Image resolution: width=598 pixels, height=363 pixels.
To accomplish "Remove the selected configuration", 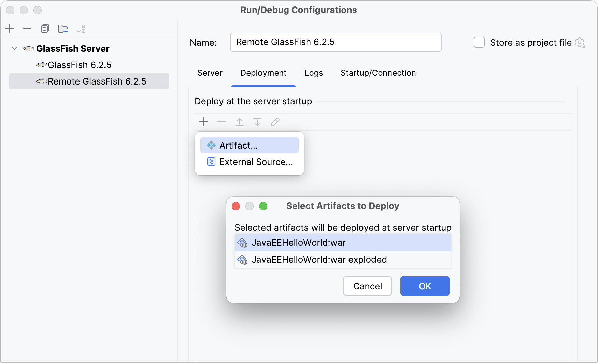I will [x=27, y=29].
